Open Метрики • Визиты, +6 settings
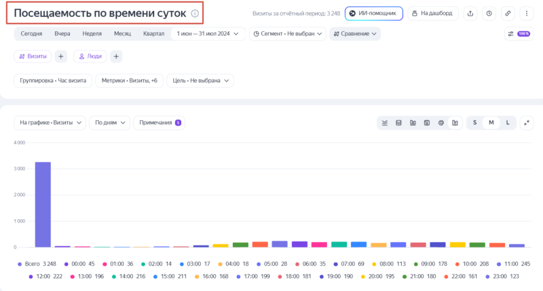This screenshot has width=543, height=291. click(x=129, y=81)
